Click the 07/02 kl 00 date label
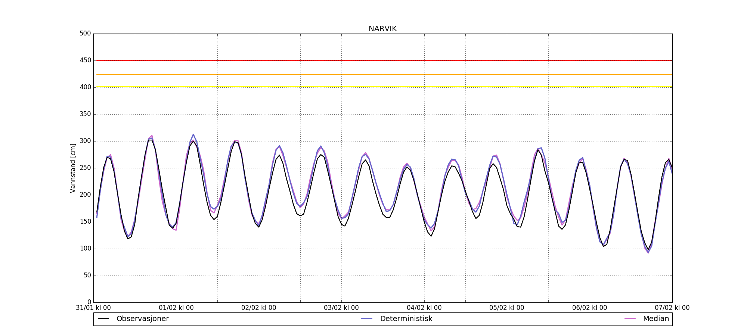The width and height of the screenshot is (747, 336). click(672, 308)
